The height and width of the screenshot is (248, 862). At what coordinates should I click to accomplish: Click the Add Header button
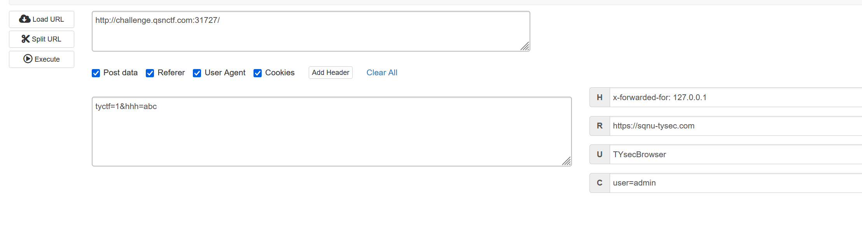[x=330, y=73]
